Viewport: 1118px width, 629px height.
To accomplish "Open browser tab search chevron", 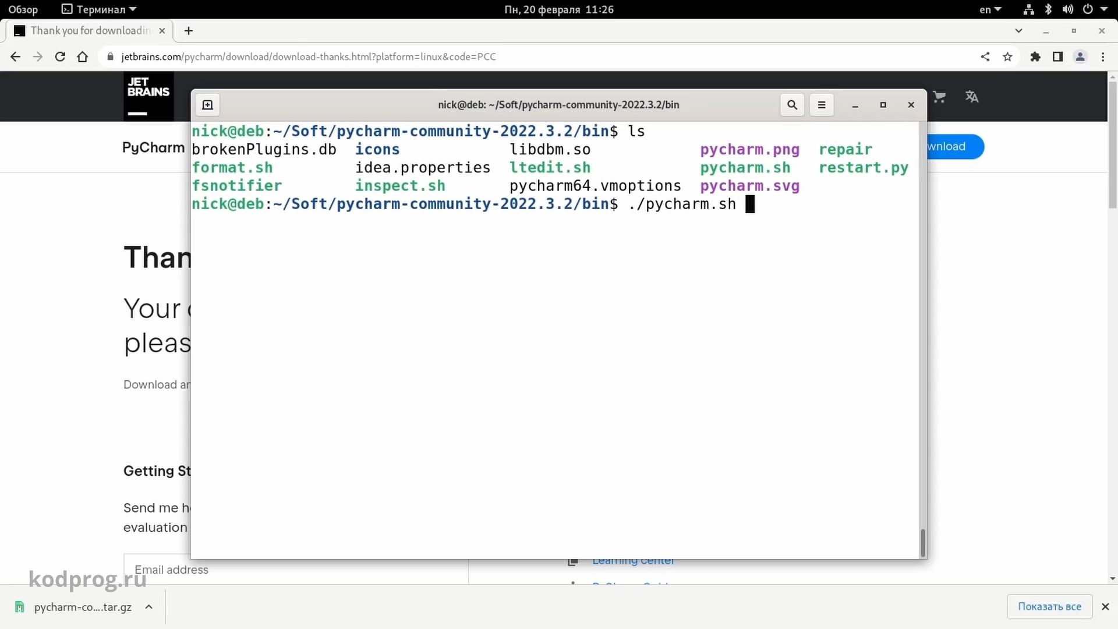I will click(x=1018, y=31).
